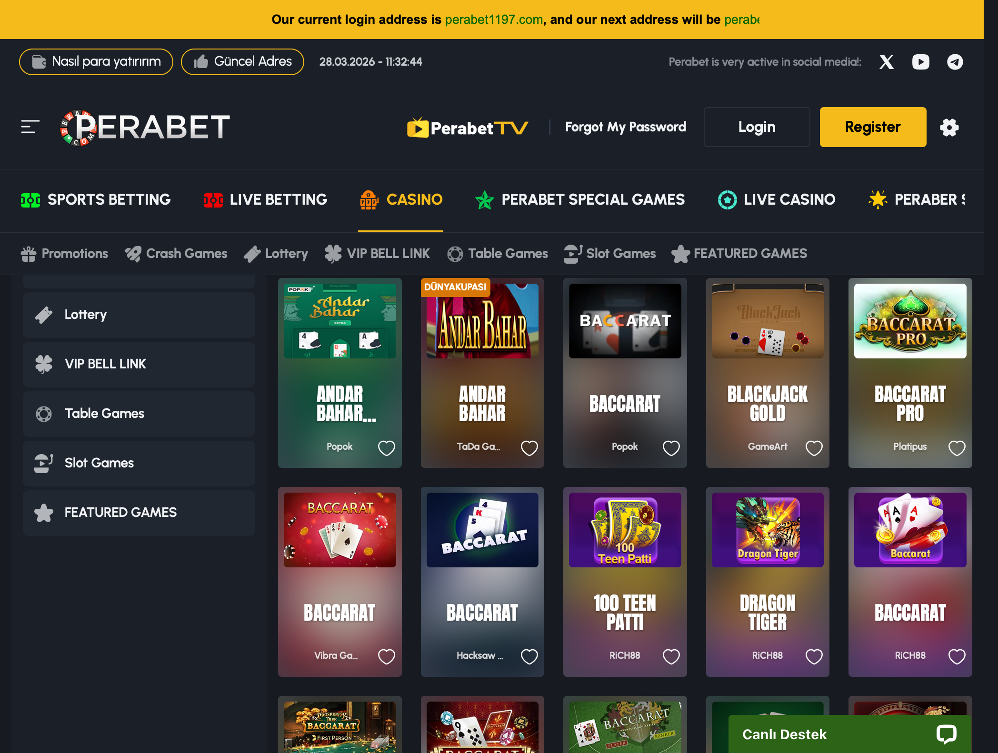Click the rocket icon next to Crash Games

pyautogui.click(x=133, y=254)
